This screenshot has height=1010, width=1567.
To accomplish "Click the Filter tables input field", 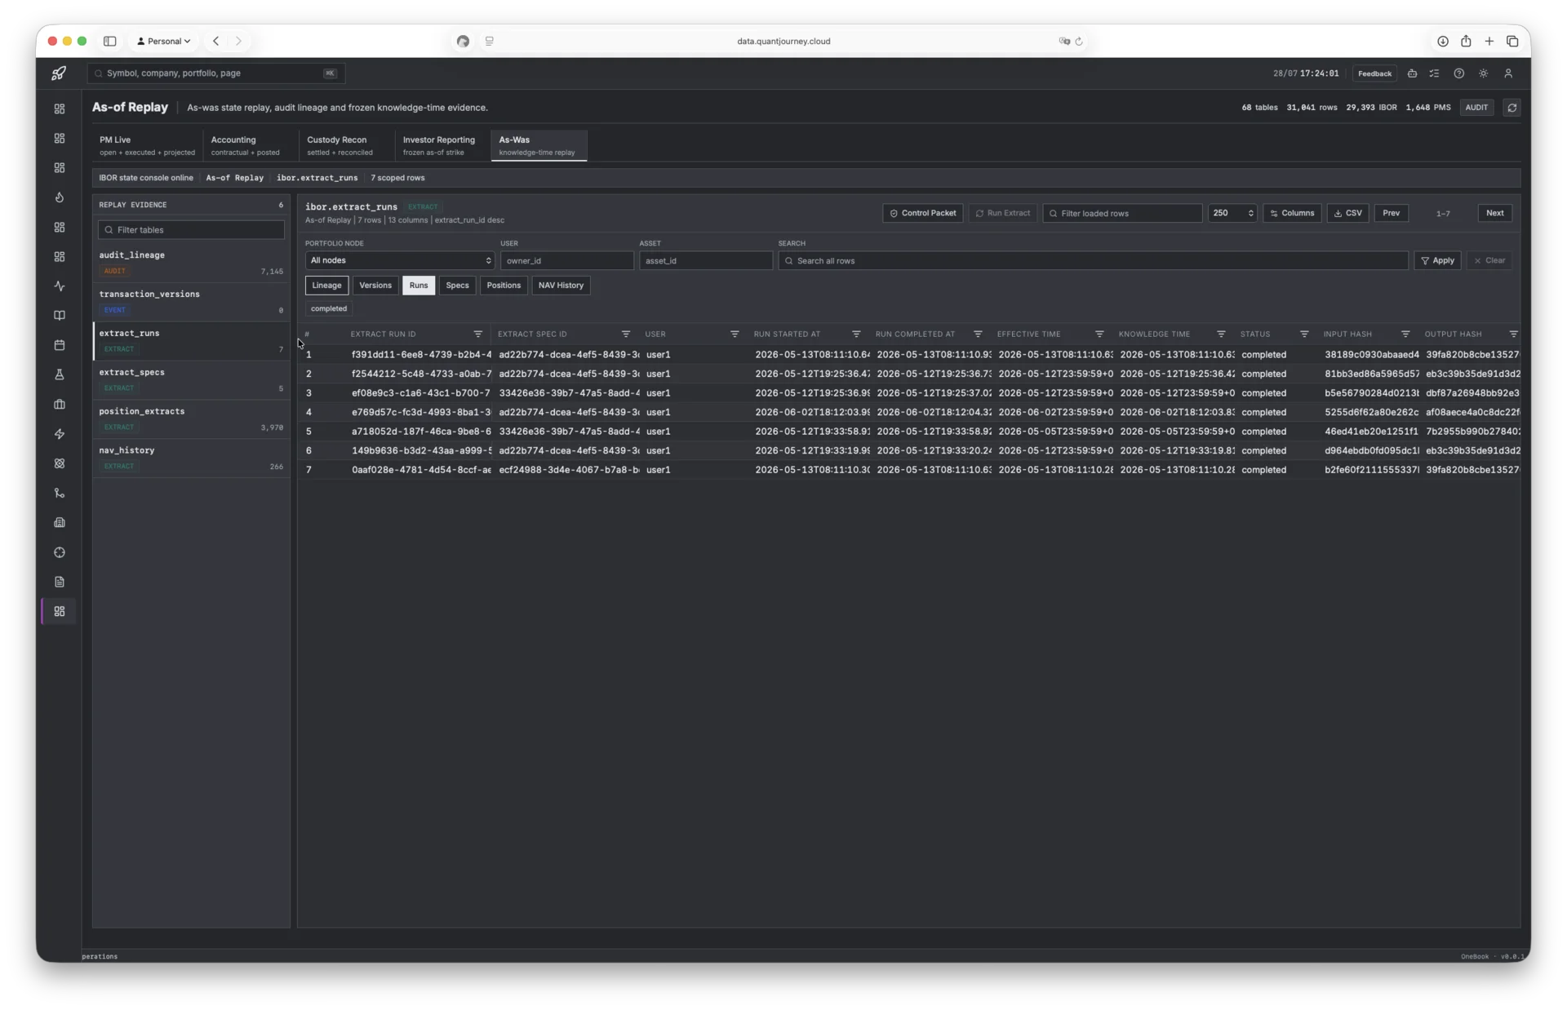I will tap(191, 230).
